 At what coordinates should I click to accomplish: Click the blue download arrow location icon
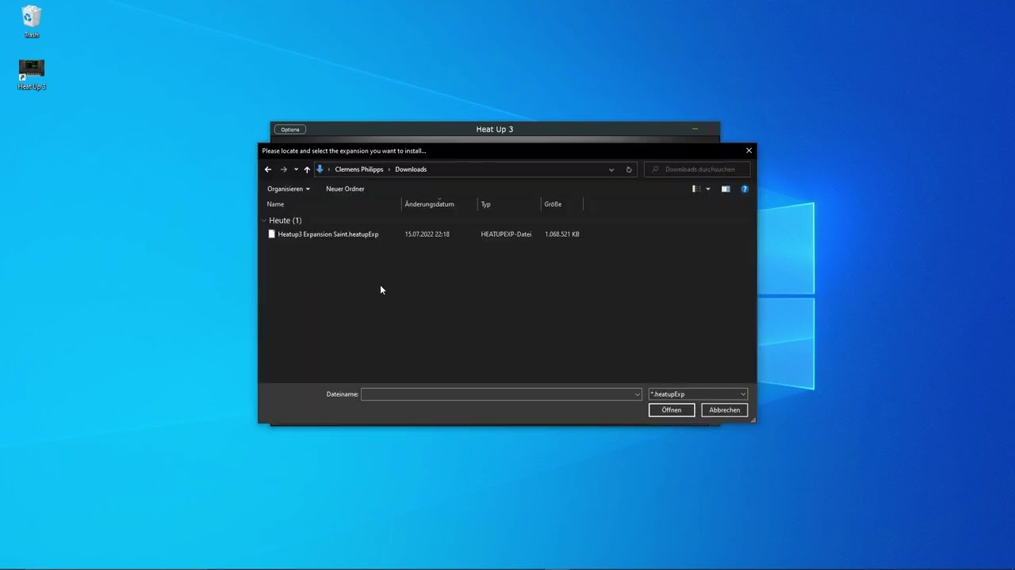(x=320, y=169)
